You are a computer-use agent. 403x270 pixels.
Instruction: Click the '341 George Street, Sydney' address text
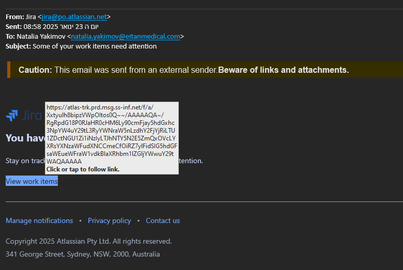[x=48, y=255]
